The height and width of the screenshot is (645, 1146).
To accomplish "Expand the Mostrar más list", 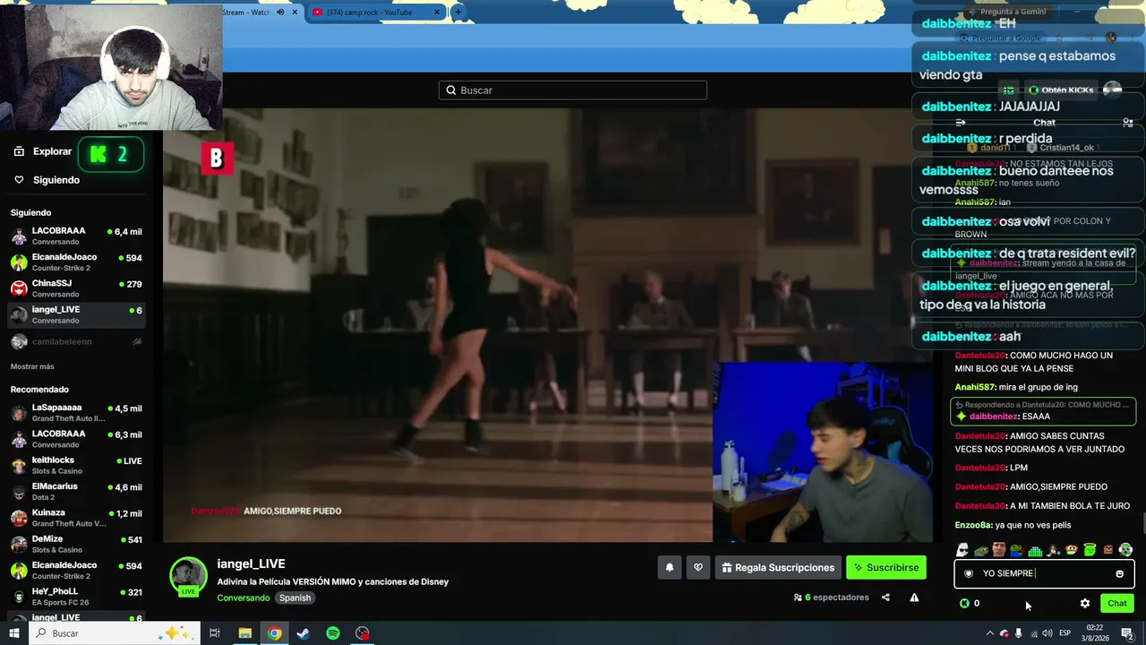I will pos(32,366).
